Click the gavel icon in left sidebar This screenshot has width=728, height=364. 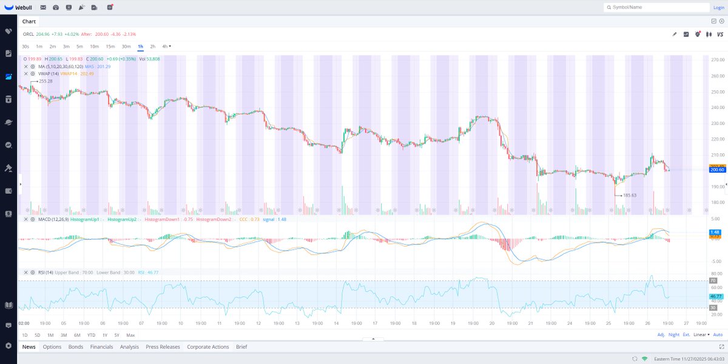click(8, 168)
